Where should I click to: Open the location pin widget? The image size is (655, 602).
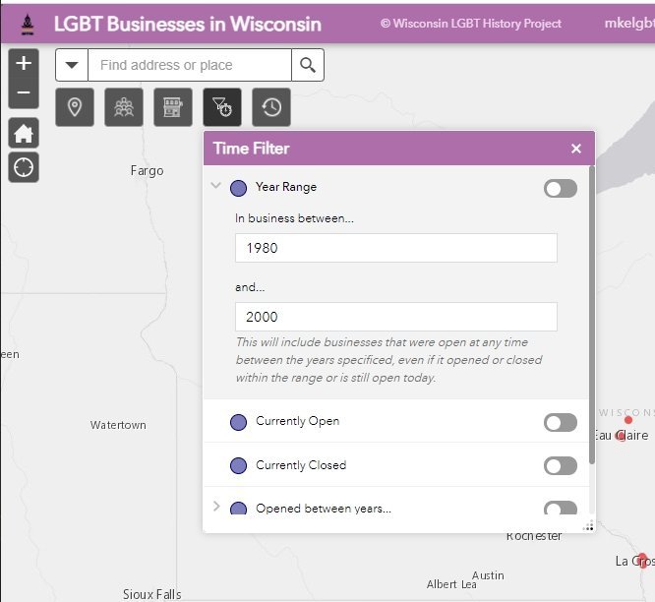75,107
